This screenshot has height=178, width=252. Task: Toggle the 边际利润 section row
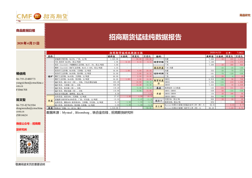(x=158, y=73)
